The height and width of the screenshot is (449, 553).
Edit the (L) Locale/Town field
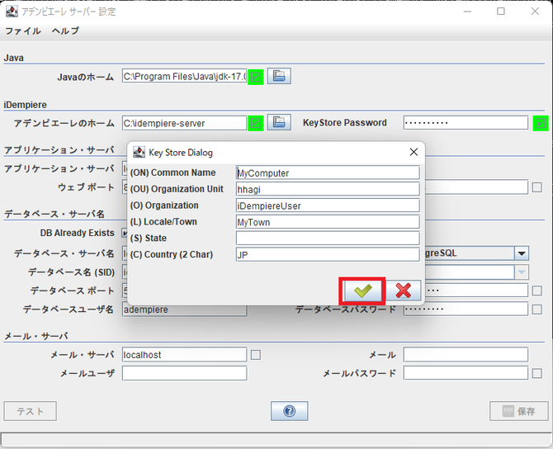pyautogui.click(x=328, y=222)
